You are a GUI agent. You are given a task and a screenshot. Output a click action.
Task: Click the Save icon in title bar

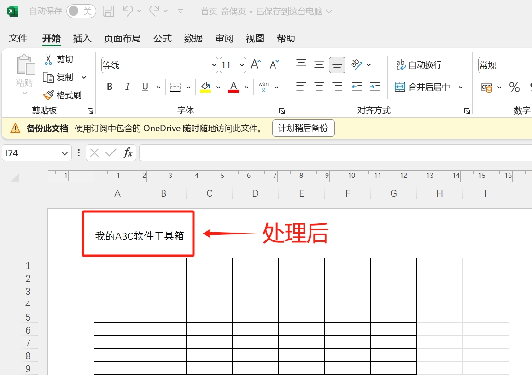point(108,12)
